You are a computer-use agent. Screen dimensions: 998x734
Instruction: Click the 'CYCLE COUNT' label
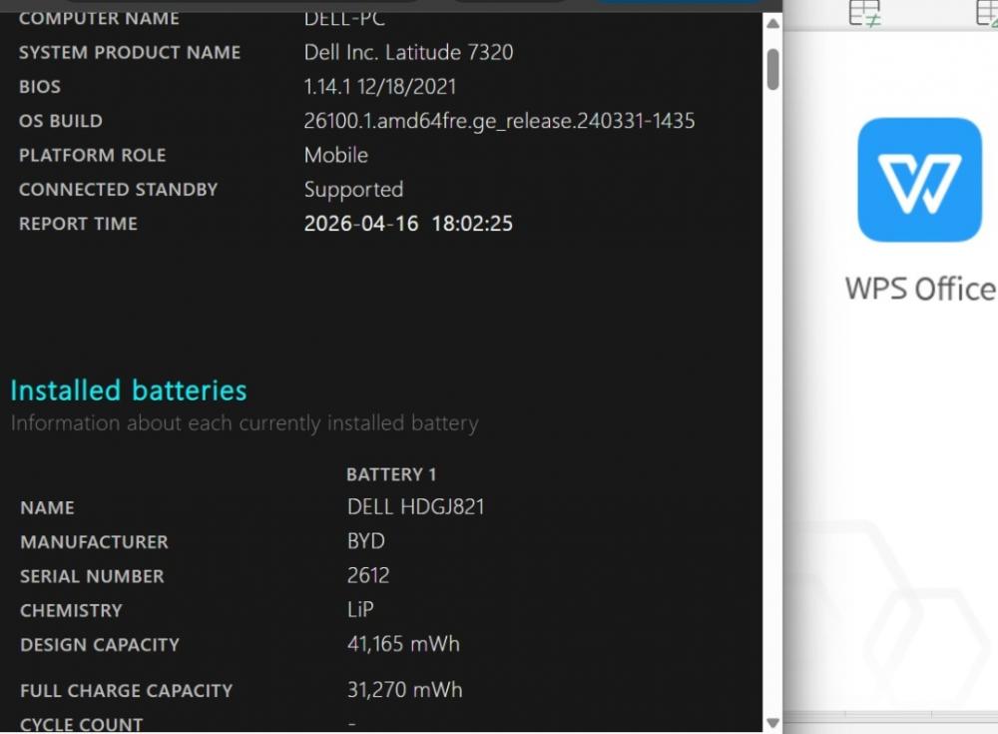tap(82, 724)
